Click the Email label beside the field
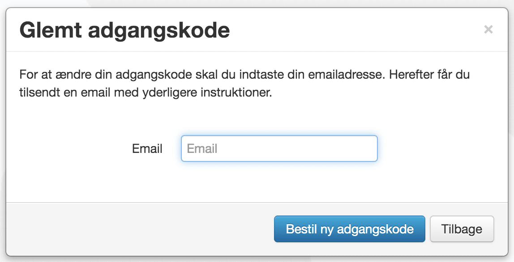This screenshot has height=262, width=514. coord(147,149)
